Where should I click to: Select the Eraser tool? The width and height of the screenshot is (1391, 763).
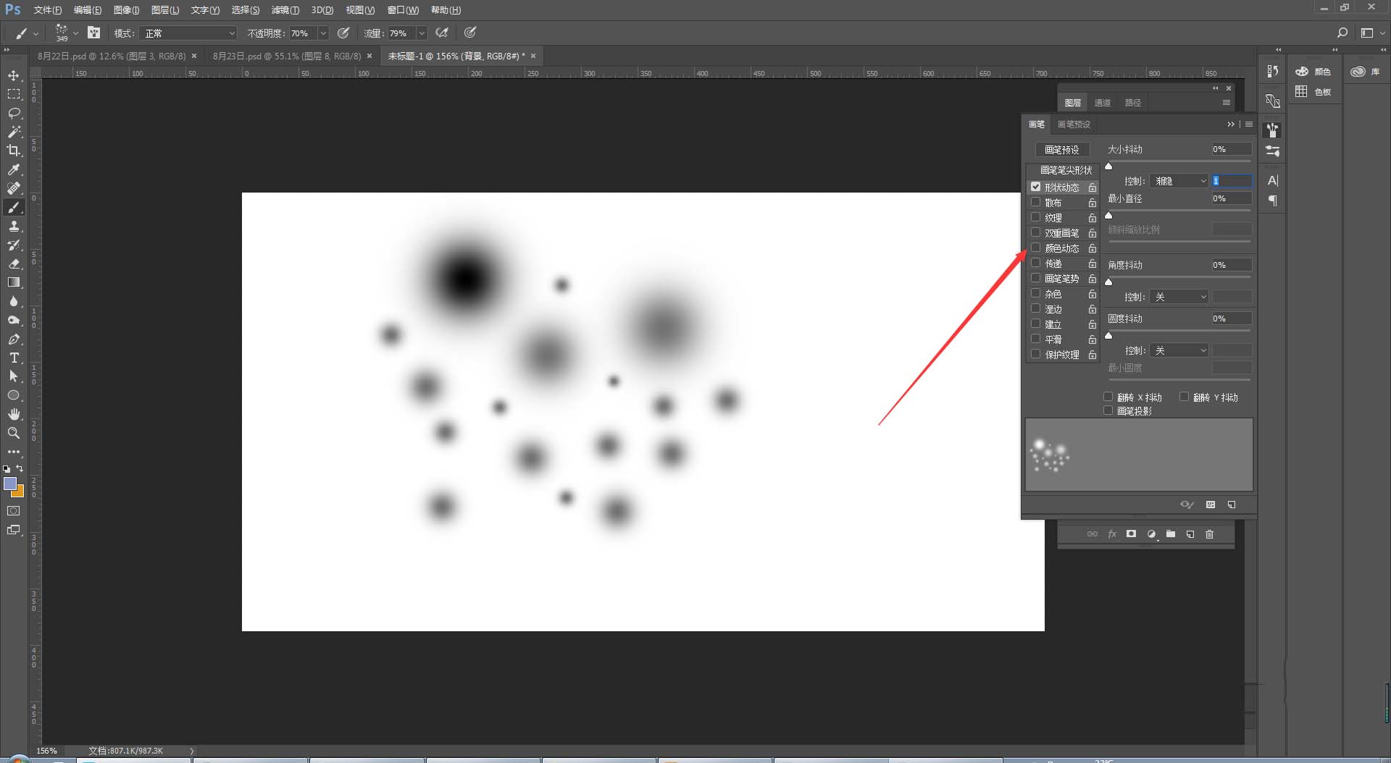(x=14, y=264)
